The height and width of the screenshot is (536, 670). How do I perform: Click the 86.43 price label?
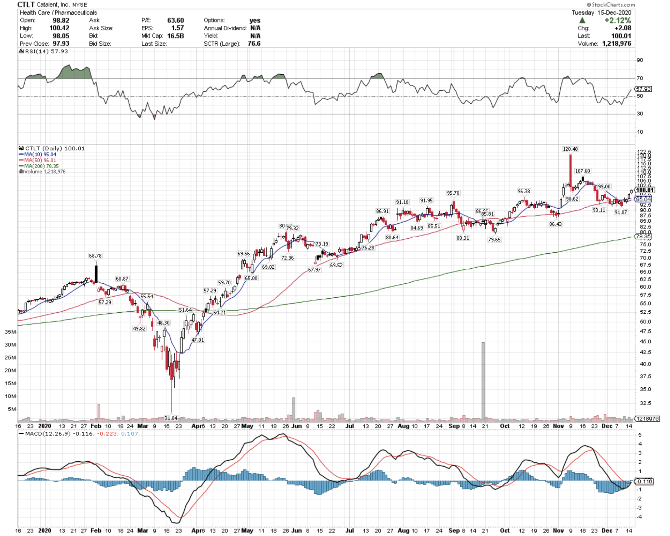coord(555,224)
